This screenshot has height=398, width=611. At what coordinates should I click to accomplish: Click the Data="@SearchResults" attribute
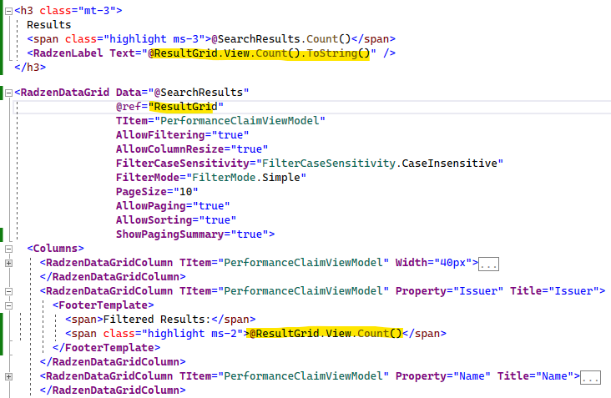coord(182,93)
